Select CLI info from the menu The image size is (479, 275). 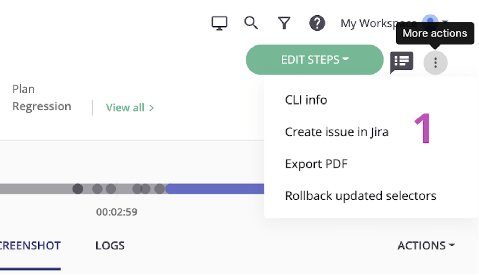coord(306,100)
